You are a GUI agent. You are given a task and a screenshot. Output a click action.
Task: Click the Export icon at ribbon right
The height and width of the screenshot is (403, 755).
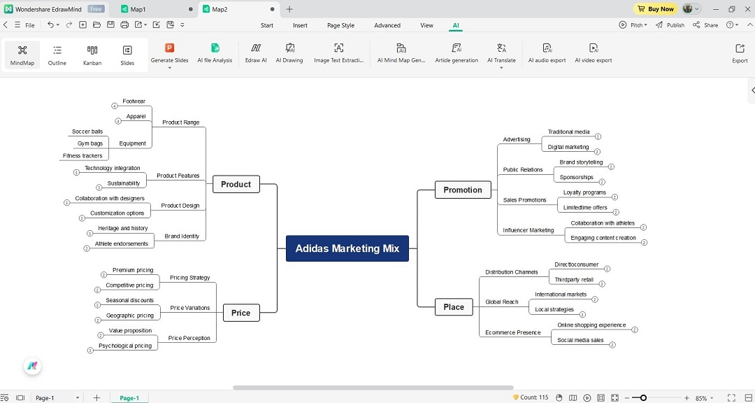tap(740, 53)
